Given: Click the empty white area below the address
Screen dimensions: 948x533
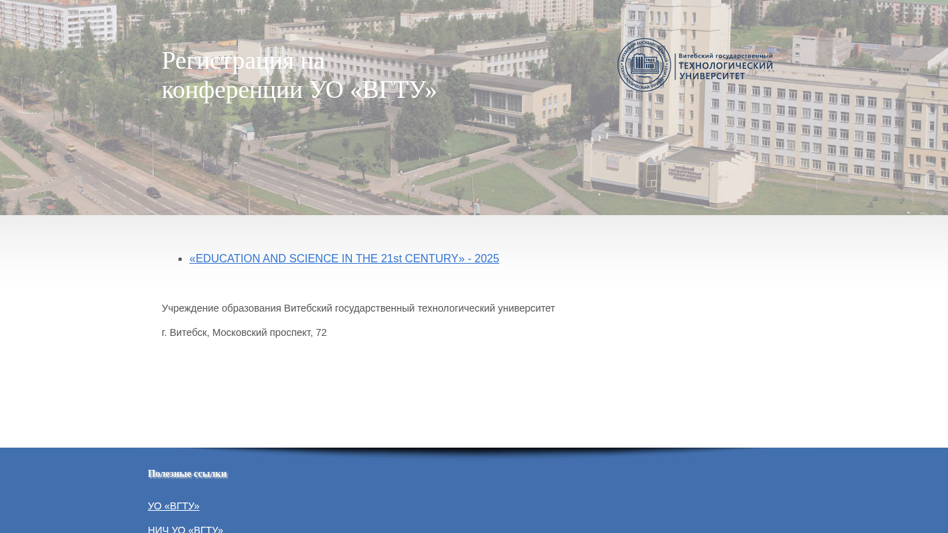Looking at the screenshot, I should (474, 396).
